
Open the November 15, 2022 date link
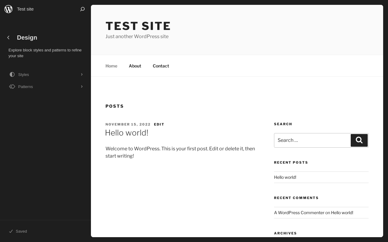[x=128, y=124]
